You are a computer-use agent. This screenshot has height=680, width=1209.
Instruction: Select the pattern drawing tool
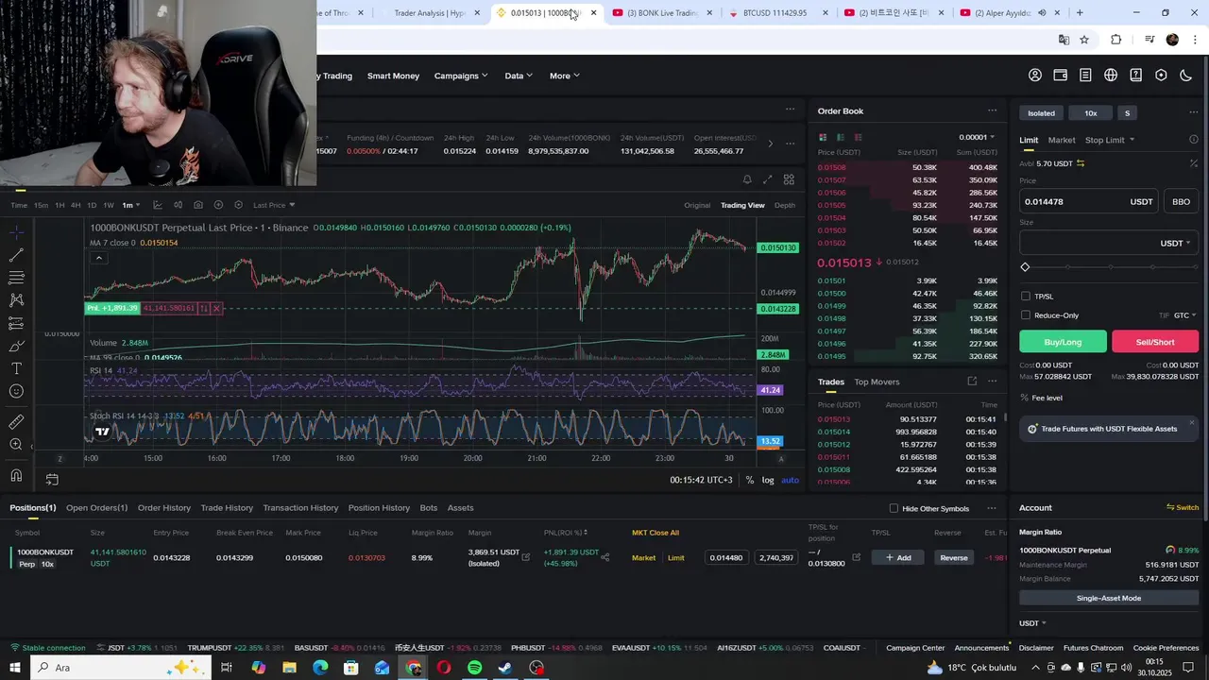click(x=16, y=300)
